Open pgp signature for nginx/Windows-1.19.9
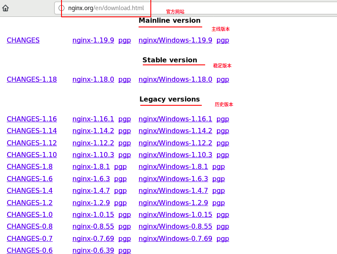This screenshot has width=337, height=254. (x=223, y=40)
